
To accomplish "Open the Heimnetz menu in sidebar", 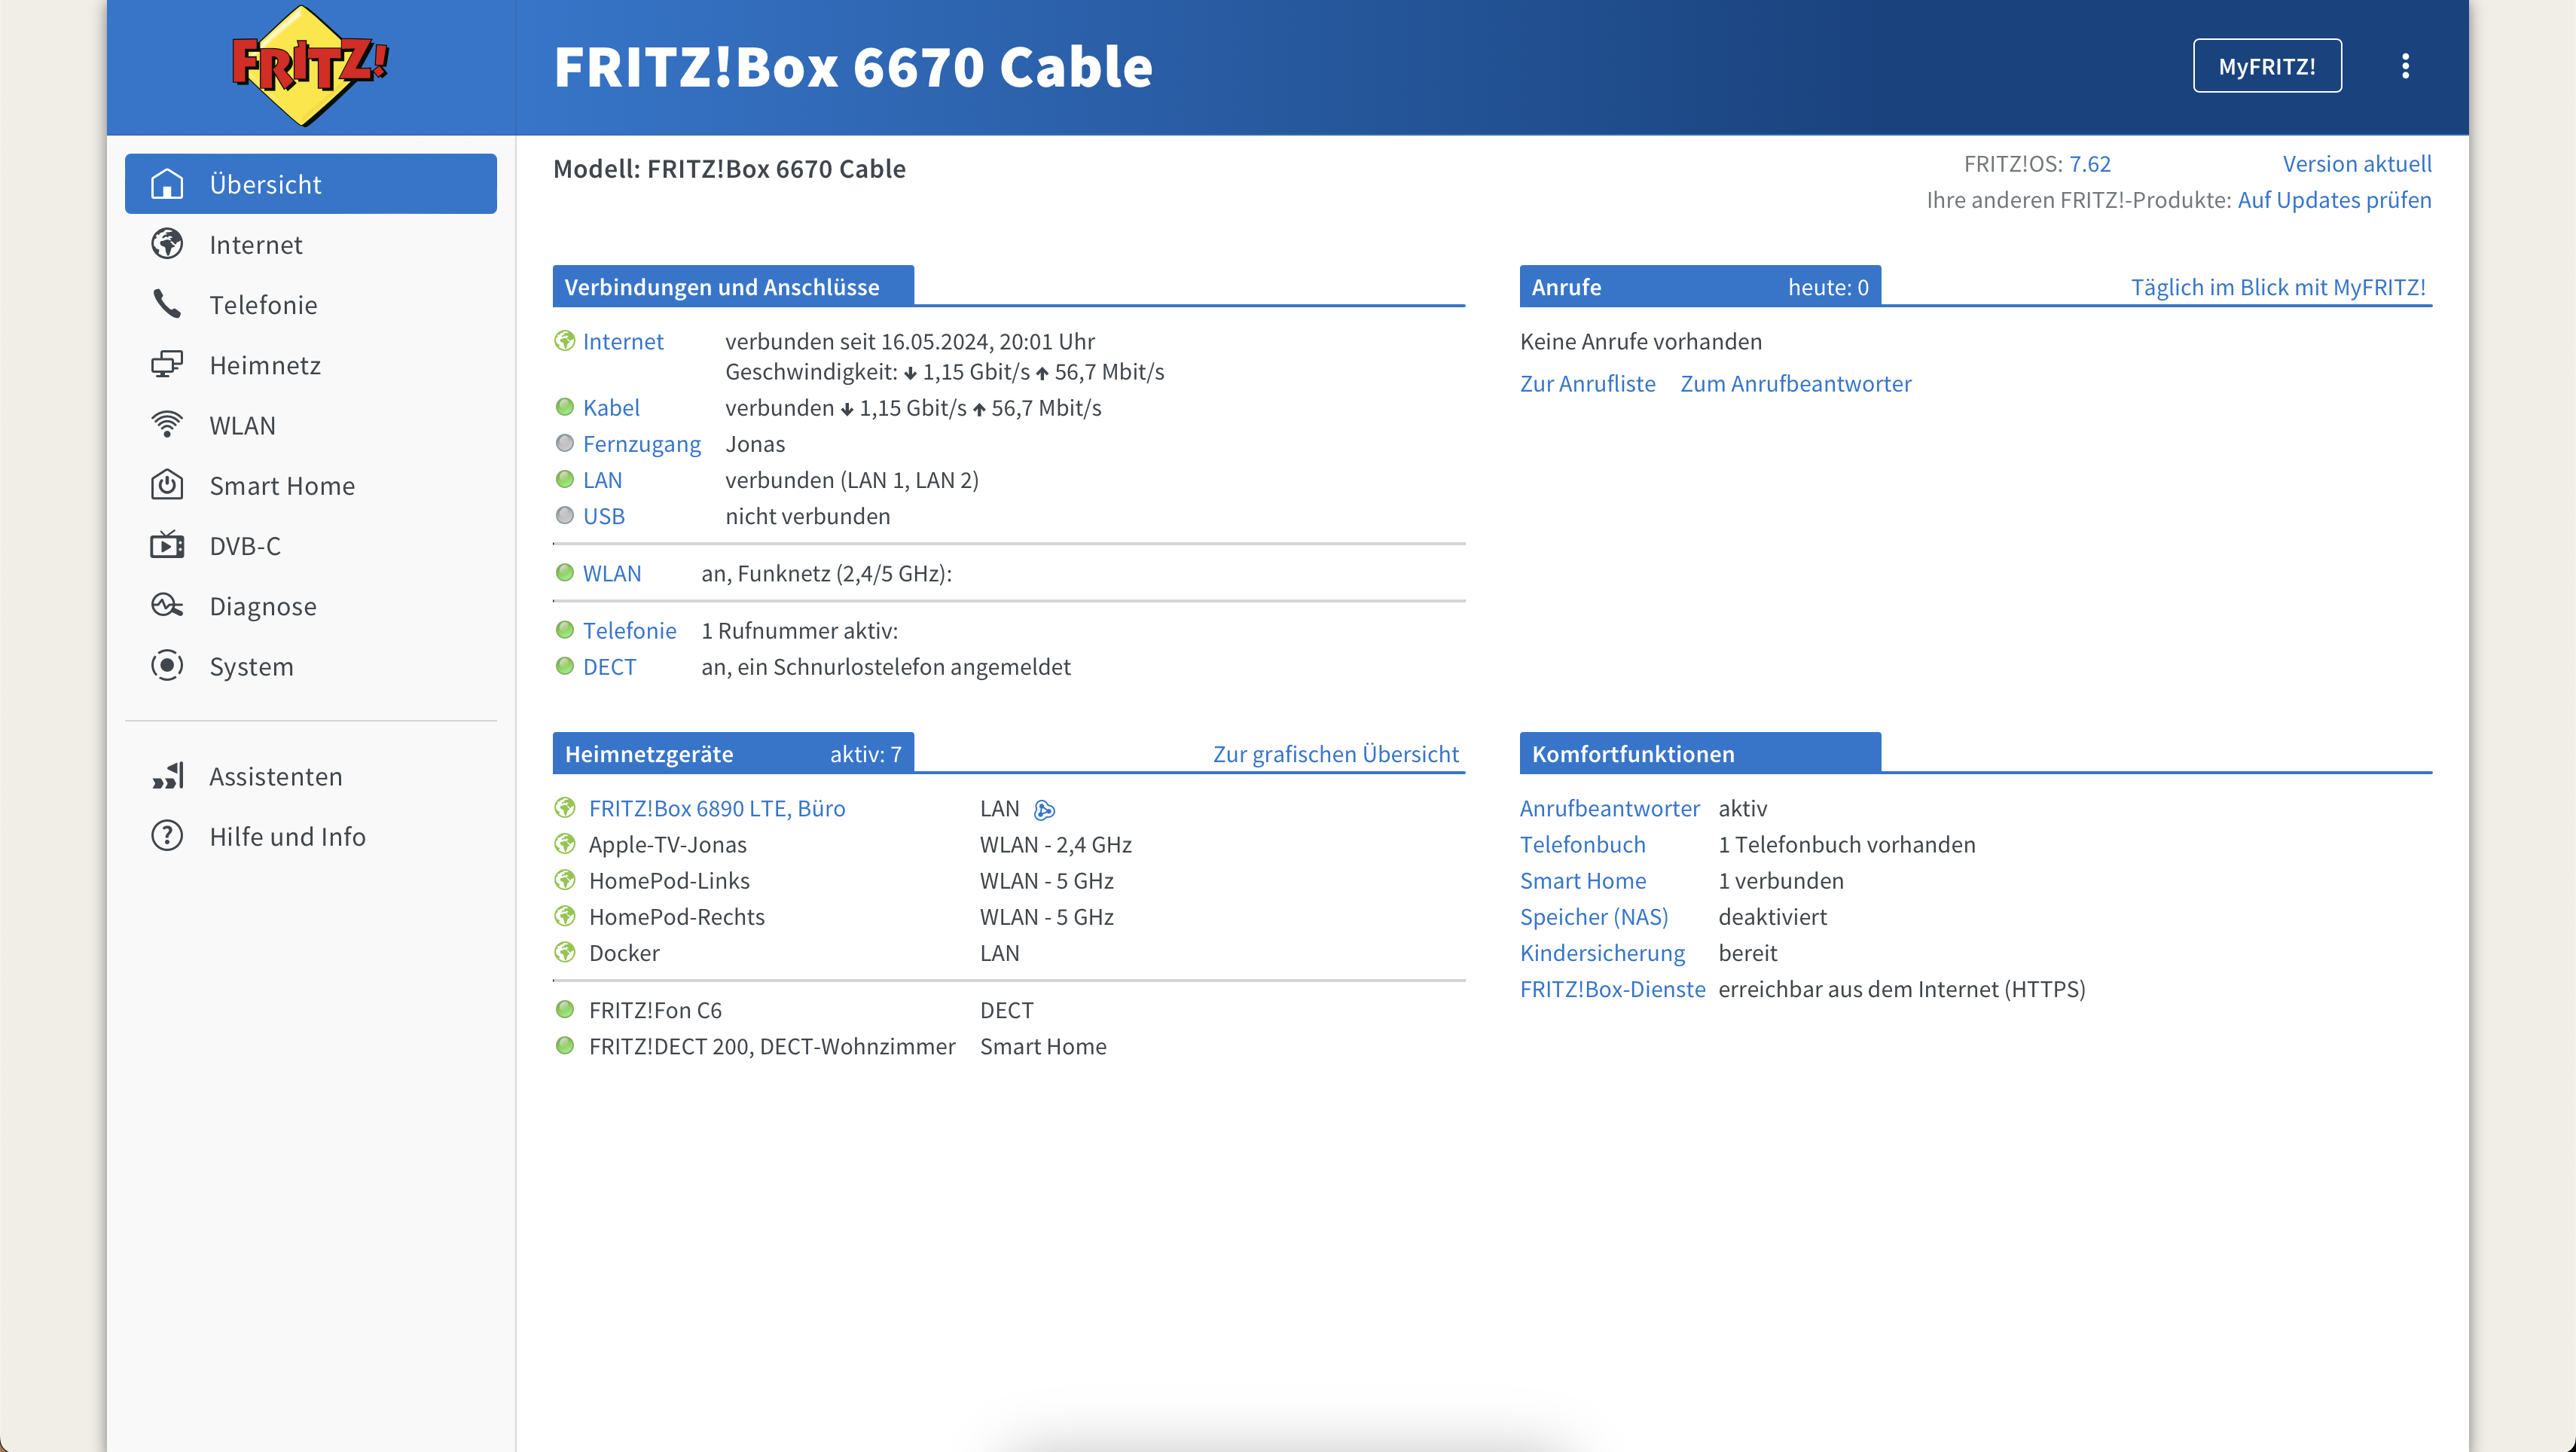I will (x=311, y=365).
